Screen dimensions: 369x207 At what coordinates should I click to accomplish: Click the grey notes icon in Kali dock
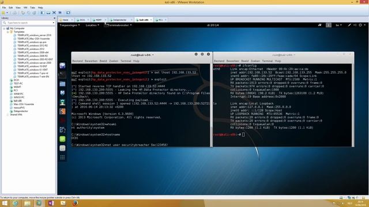pos(62,148)
